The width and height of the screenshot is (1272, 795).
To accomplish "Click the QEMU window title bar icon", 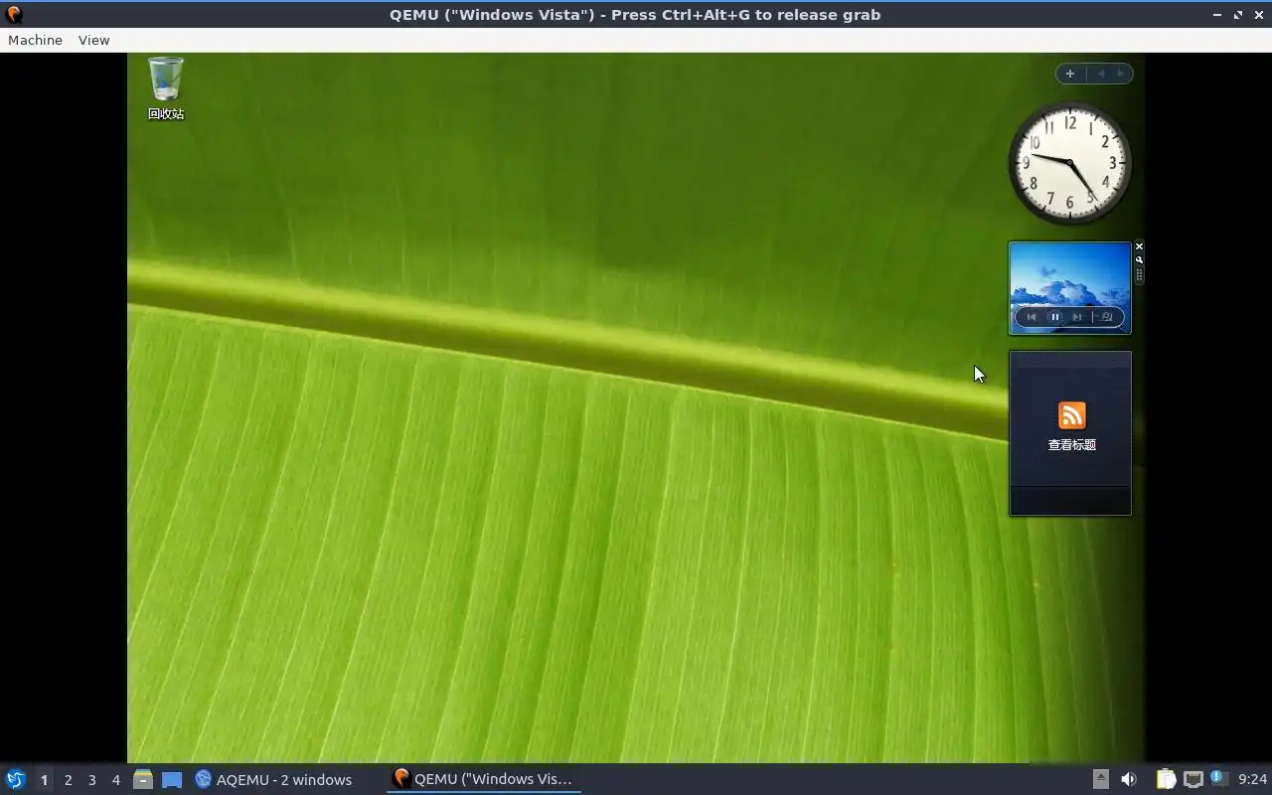I will (x=14, y=14).
